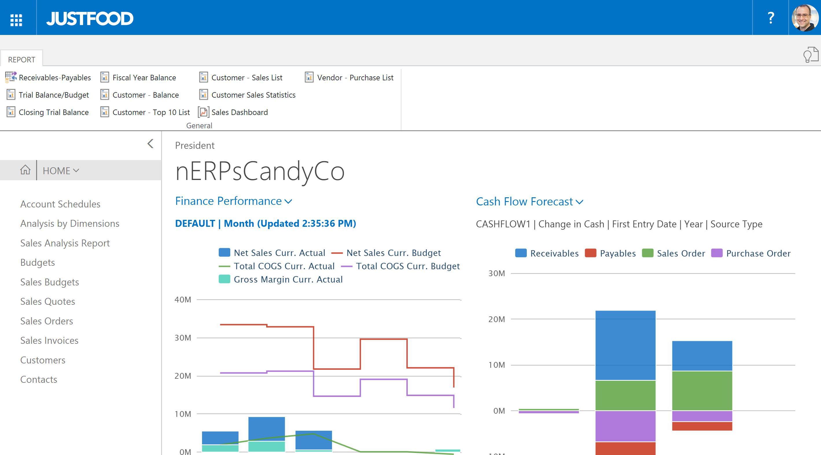
Task: Click the Purchase Order purple legend swatch
Action: click(x=717, y=253)
